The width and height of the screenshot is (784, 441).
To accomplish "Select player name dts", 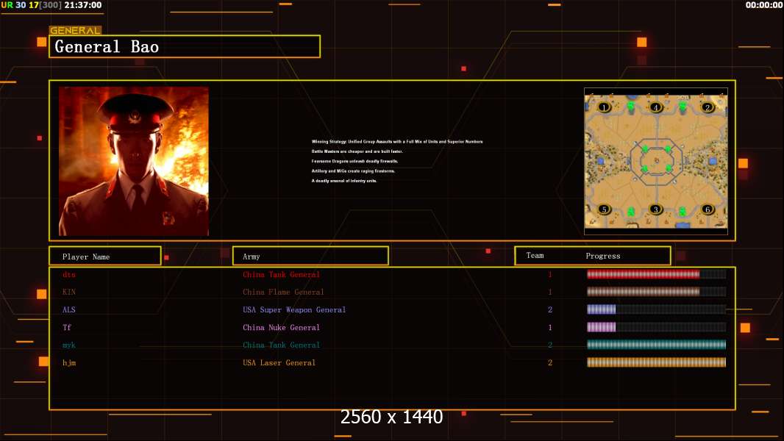I will coord(69,274).
